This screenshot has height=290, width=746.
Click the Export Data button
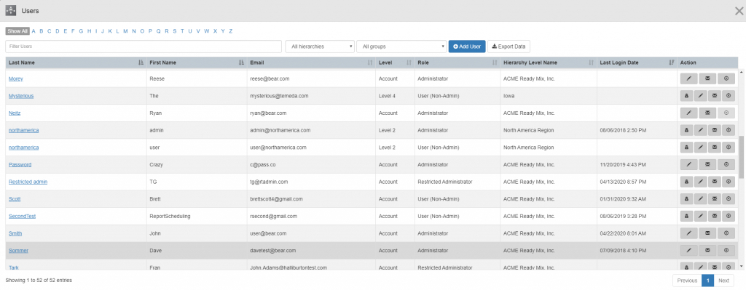pos(509,47)
